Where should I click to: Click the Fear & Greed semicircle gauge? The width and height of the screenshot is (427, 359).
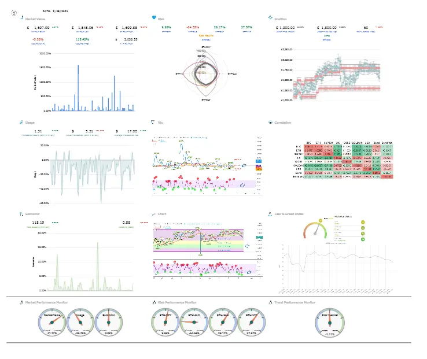tap(315, 231)
